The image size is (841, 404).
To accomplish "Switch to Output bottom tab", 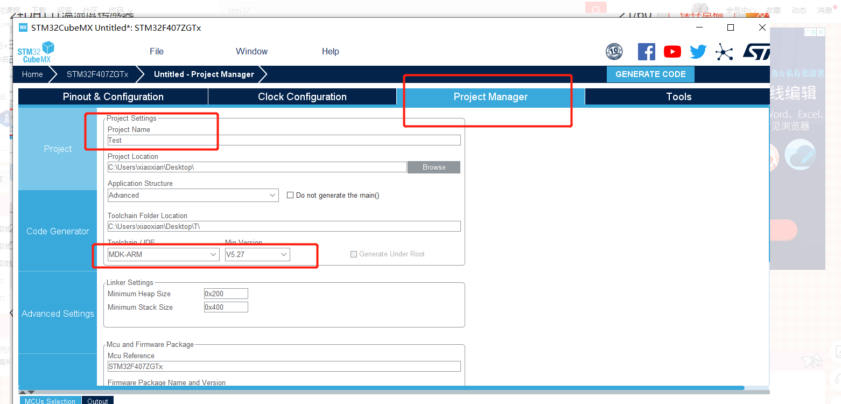I will 97,401.
